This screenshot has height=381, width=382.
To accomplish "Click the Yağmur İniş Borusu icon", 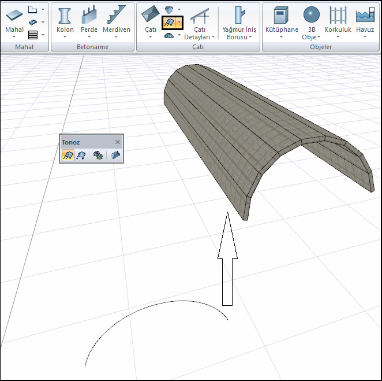I will click(238, 16).
